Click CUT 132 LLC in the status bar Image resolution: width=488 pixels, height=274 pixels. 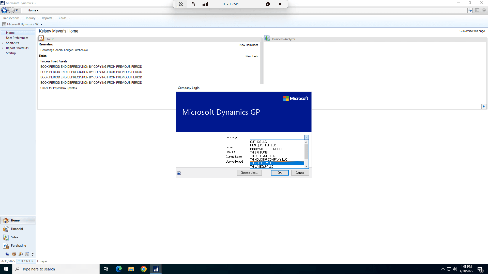click(x=26, y=261)
